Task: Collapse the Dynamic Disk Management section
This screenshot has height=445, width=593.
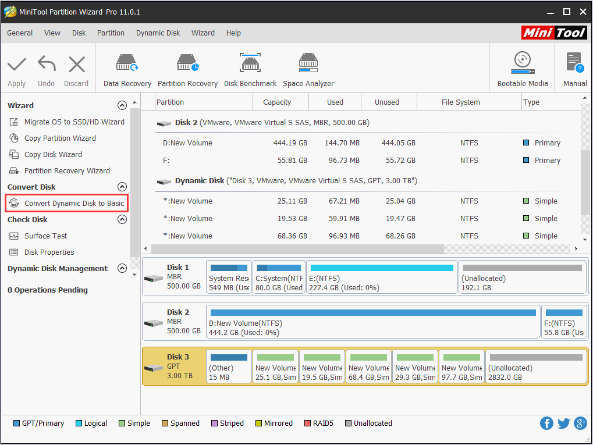Action: point(122,268)
